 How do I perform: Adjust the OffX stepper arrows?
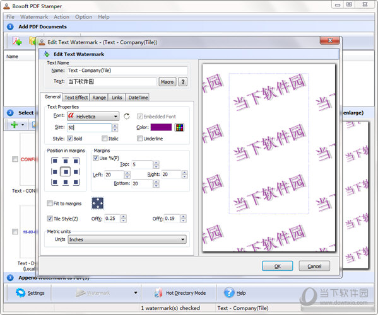[x=124, y=219]
